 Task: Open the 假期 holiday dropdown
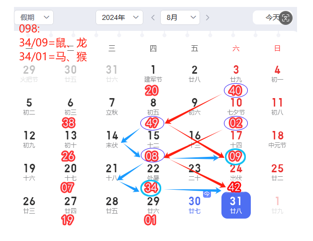pos(34,18)
